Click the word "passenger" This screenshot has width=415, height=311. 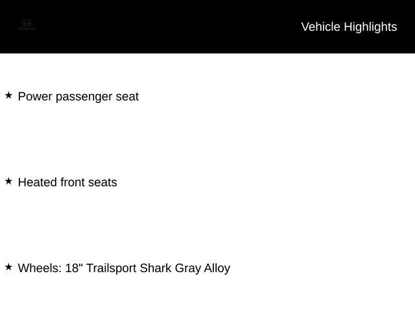[84, 97]
